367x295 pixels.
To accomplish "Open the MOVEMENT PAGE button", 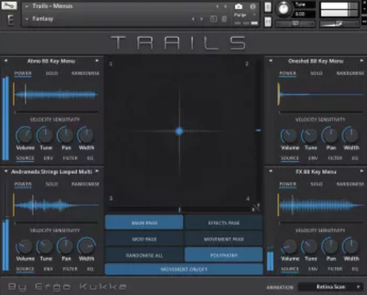I will point(224,239).
